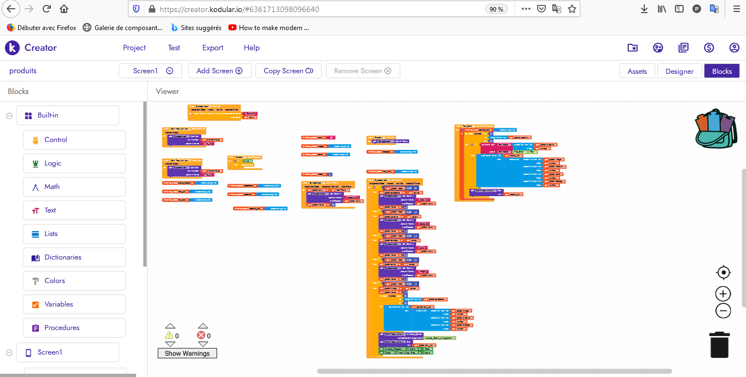Open the Procedures blocks drawer
Image resolution: width=746 pixels, height=377 pixels.
[74, 328]
